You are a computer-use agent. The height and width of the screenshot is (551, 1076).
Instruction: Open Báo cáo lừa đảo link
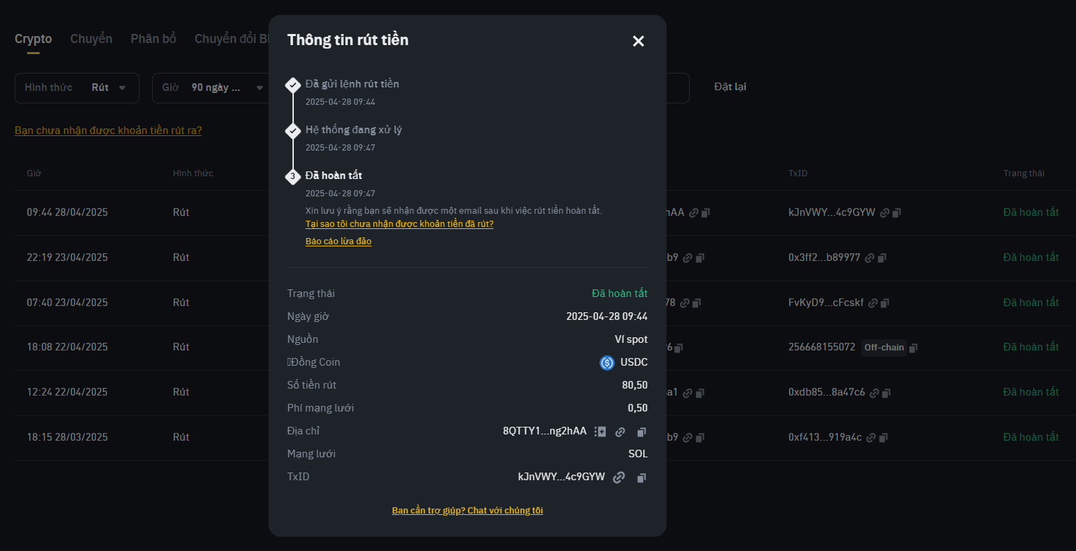(x=338, y=241)
